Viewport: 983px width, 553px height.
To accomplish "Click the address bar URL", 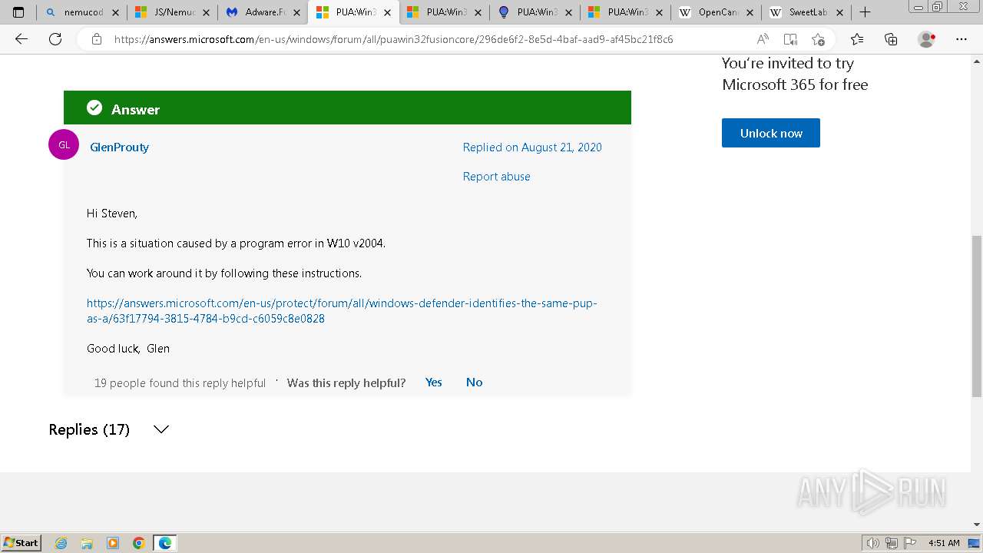I will (393, 39).
